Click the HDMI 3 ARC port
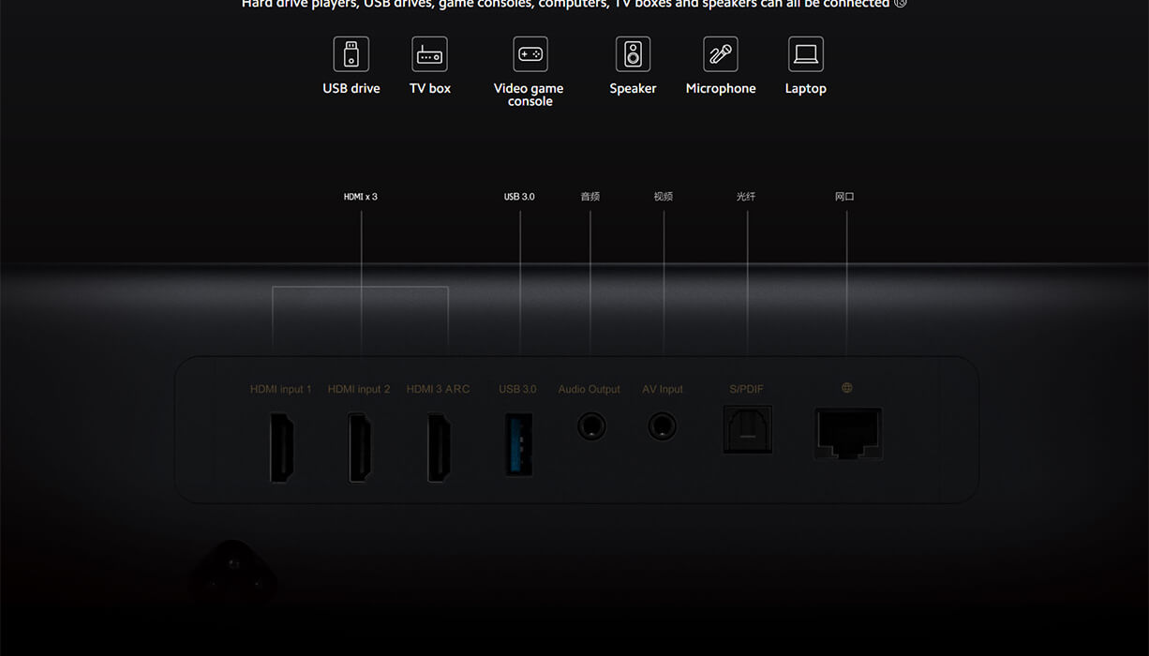The height and width of the screenshot is (656, 1149). (x=439, y=447)
